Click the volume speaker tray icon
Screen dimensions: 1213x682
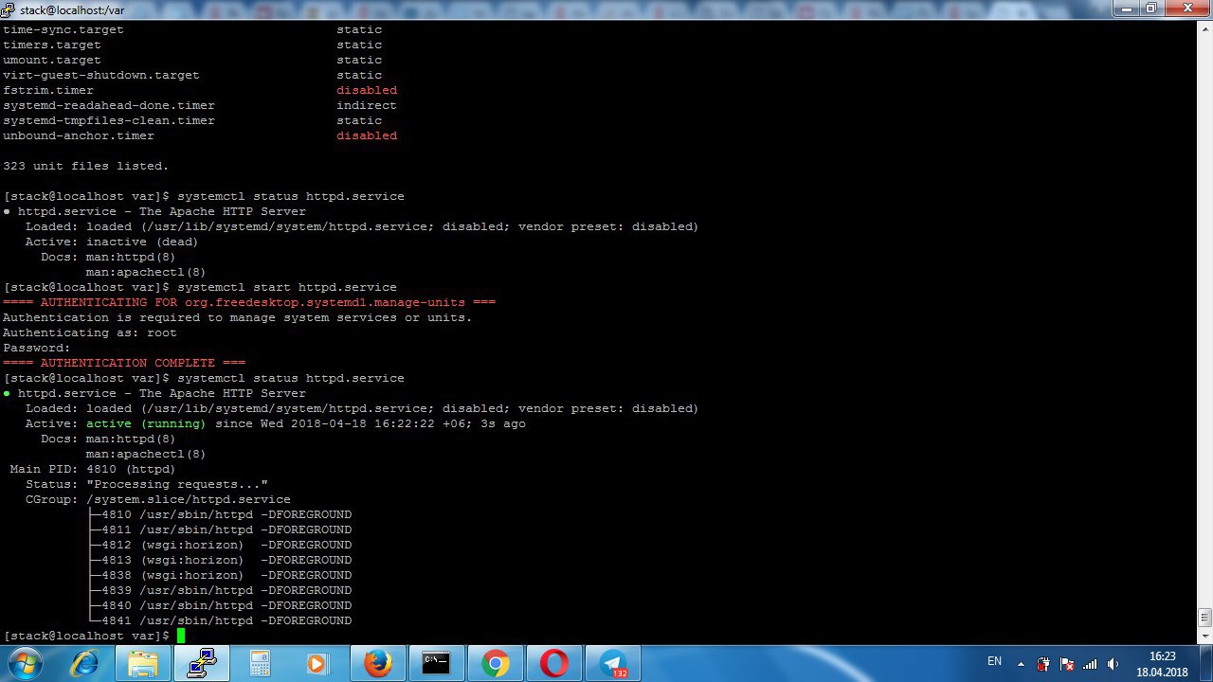(1113, 664)
